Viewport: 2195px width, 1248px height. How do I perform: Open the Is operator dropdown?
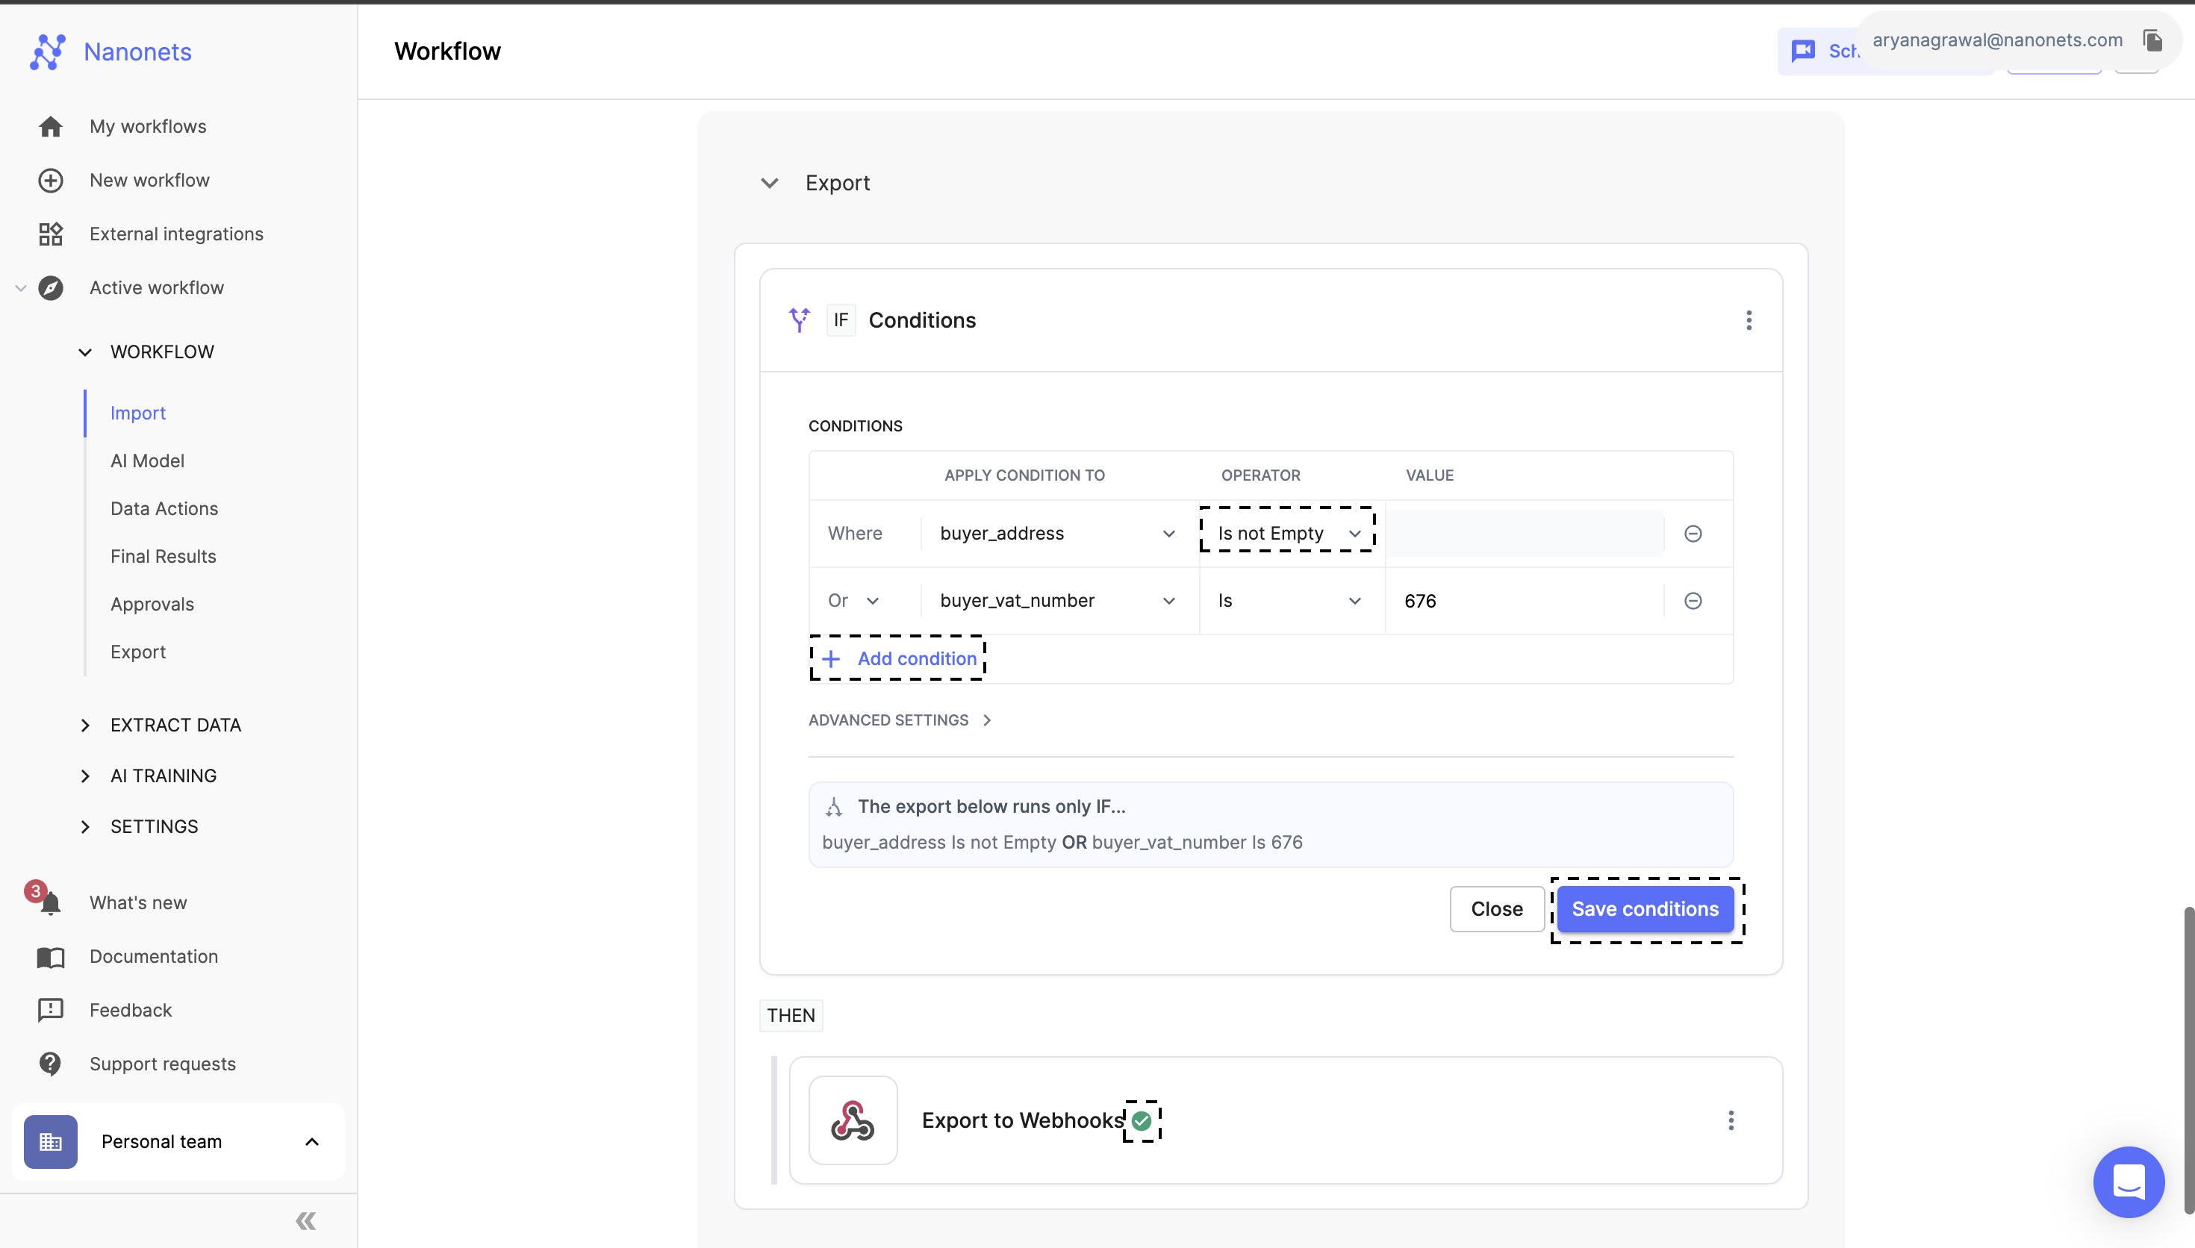(x=1290, y=601)
